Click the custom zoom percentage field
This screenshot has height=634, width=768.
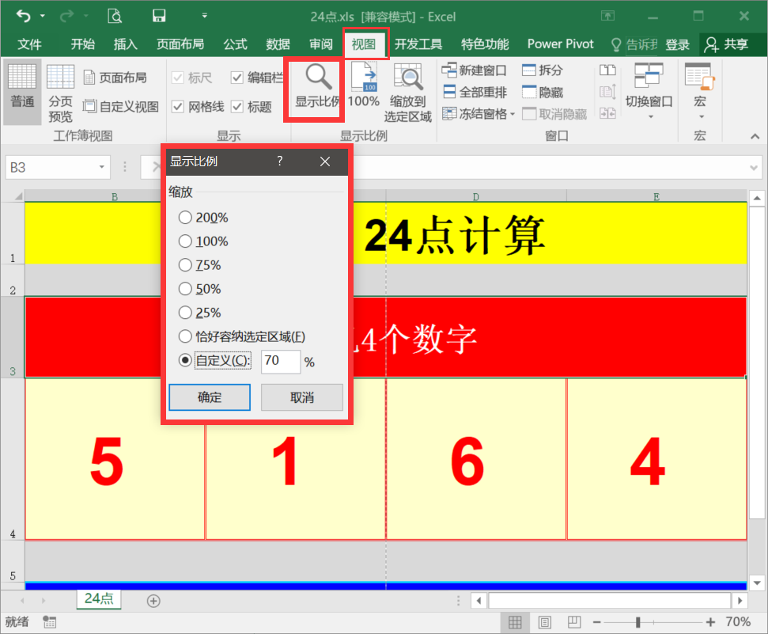(x=281, y=362)
